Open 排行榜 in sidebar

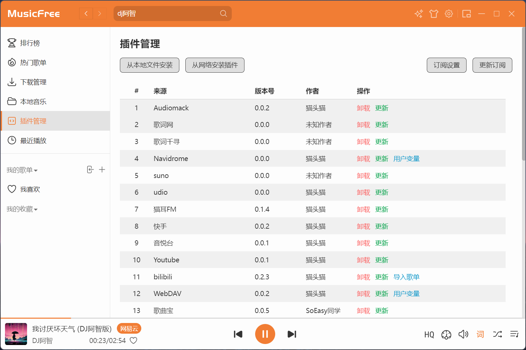point(55,43)
